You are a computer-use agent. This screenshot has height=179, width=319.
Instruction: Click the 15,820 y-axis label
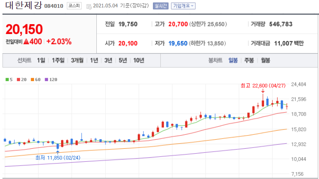pos(298,129)
